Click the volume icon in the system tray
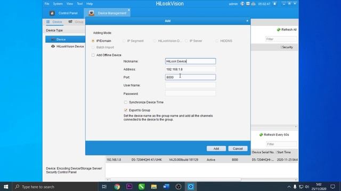 [307, 187]
